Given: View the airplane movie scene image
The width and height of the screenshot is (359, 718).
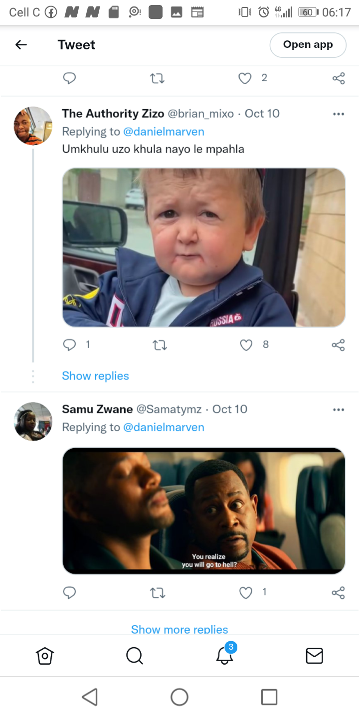Looking at the screenshot, I should click(204, 511).
